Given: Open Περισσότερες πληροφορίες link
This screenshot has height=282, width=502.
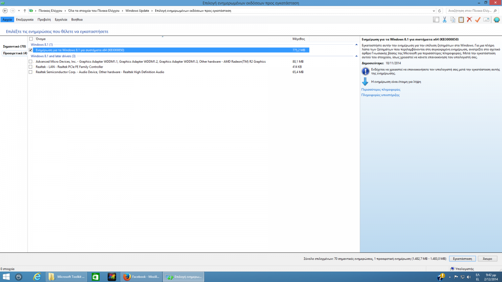Looking at the screenshot, I should 381,89.
